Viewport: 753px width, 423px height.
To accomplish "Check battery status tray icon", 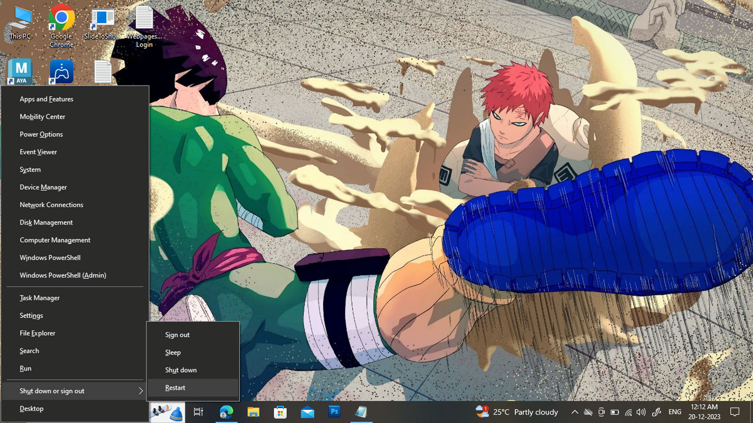I will pos(614,412).
